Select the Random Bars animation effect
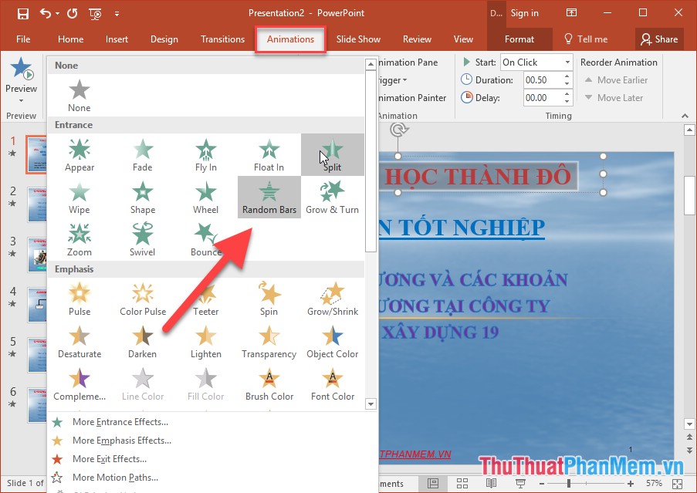The height and width of the screenshot is (493, 697). pos(269,196)
